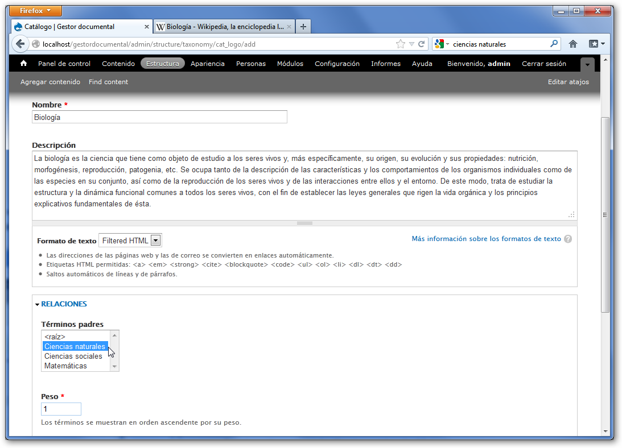Open a new tab with plus button
Image resolution: width=622 pixels, height=448 pixels.
(303, 27)
